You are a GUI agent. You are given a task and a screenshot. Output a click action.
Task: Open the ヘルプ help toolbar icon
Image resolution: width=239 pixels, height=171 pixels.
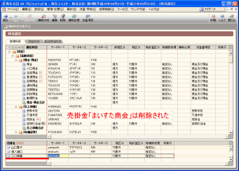click(x=222, y=18)
